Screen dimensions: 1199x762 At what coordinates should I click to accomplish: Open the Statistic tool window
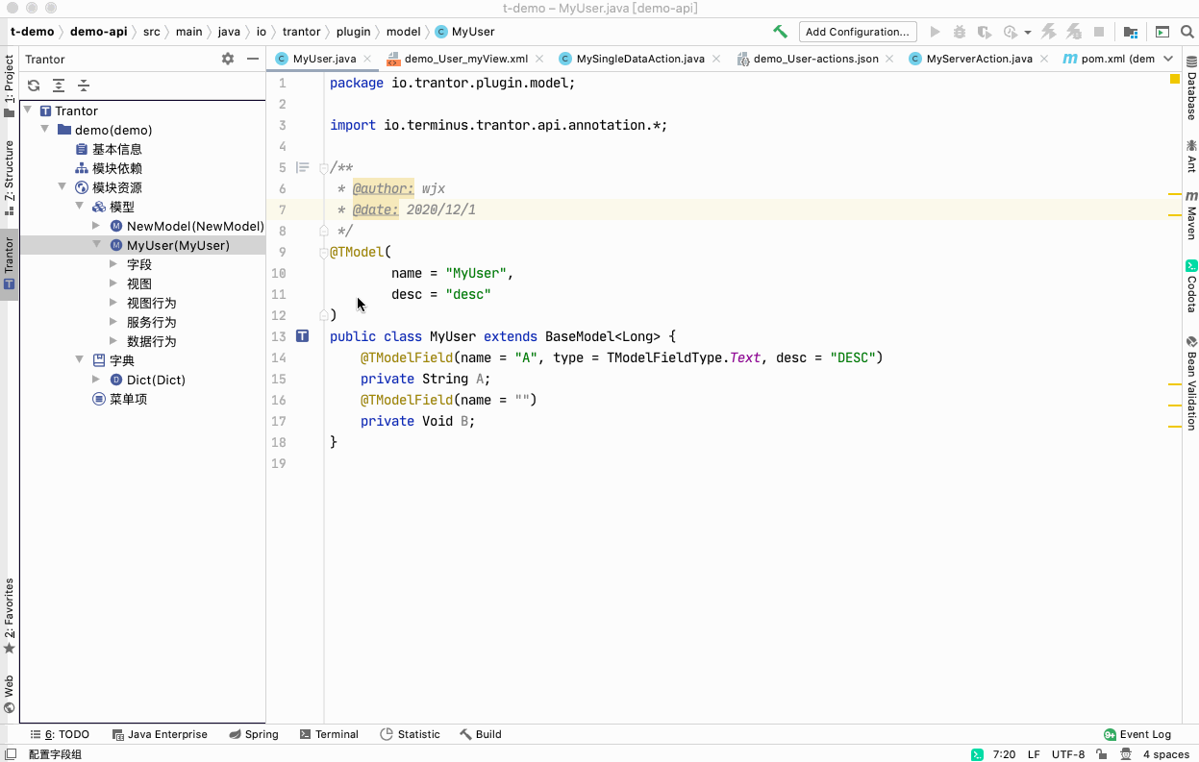410,734
